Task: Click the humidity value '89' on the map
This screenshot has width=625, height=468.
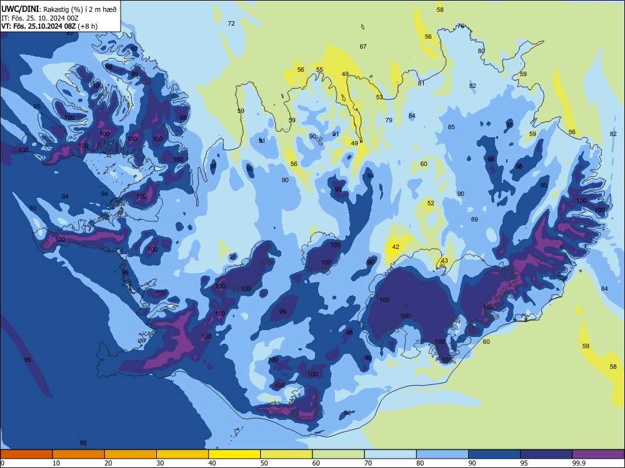Action: (474, 219)
